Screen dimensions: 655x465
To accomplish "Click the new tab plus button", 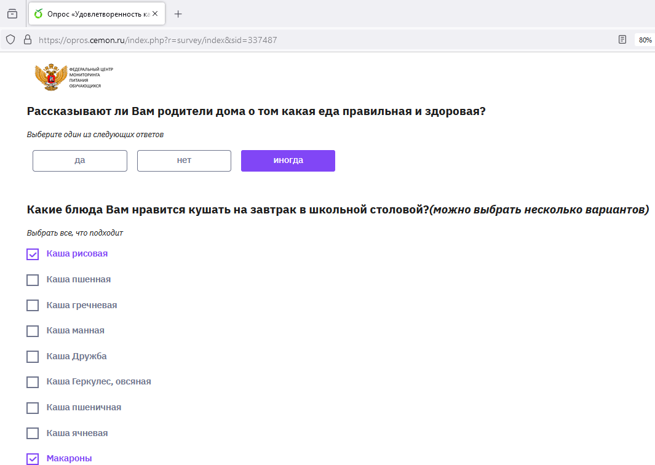I will point(178,14).
